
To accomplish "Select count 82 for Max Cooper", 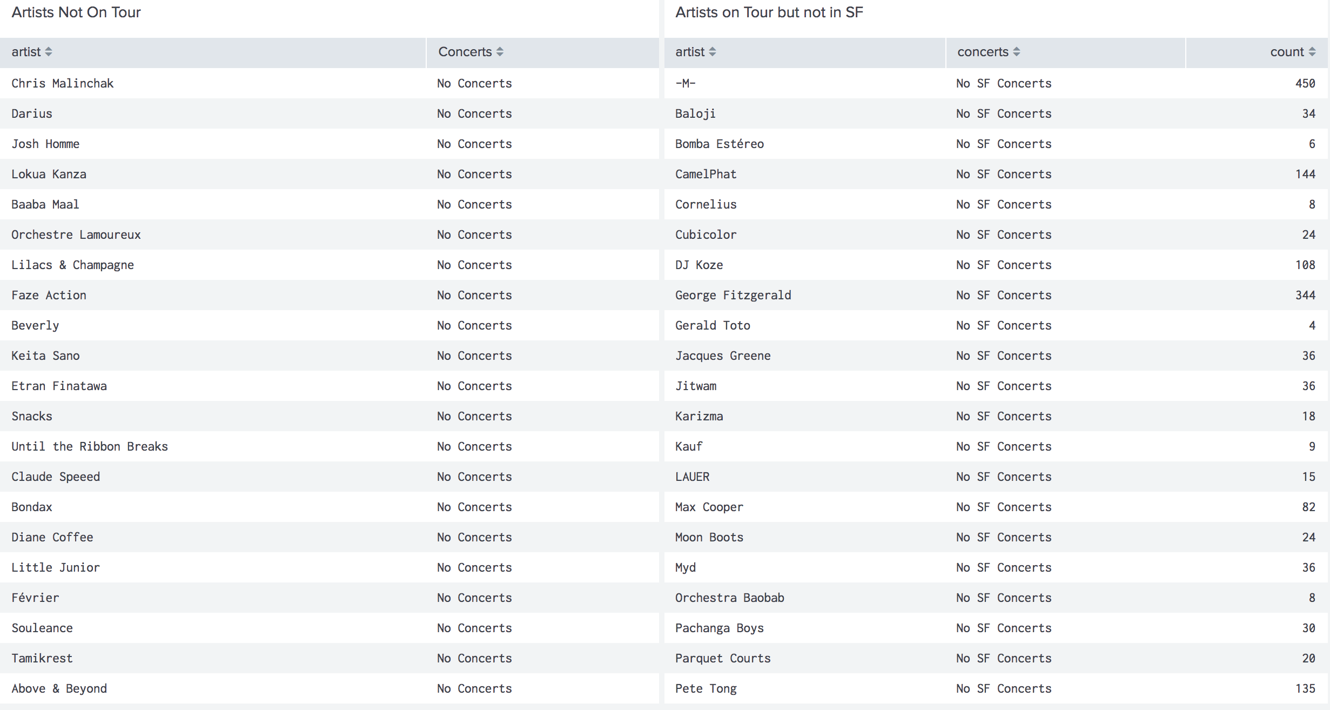I will click(1308, 507).
